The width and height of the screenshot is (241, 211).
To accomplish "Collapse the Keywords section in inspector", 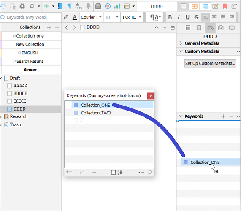I will click(x=181, y=116).
